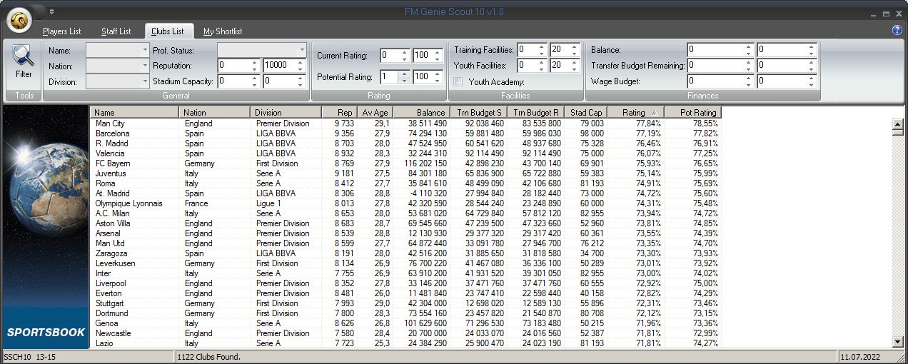Sort clubs by Balance column header
Viewport: 908px width, 364px height.
click(x=421, y=113)
